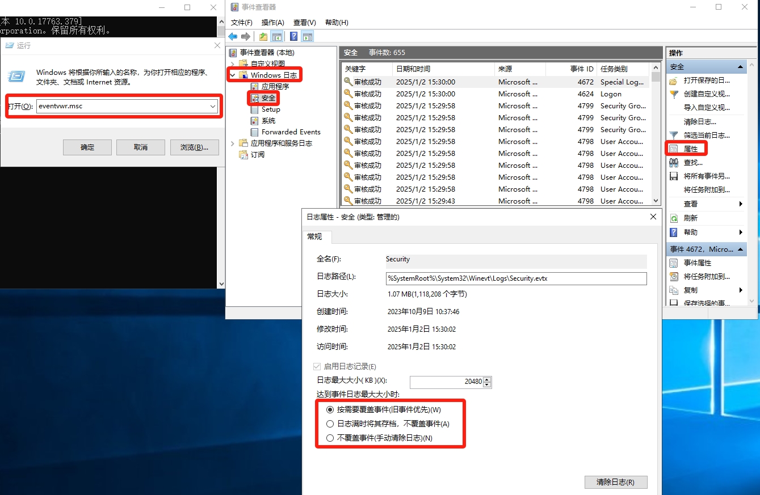Toggle the console tree toolbar icon
This screenshot has height=495, width=760.
(277, 36)
